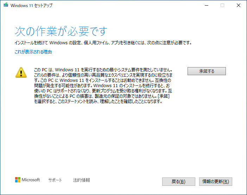Image resolution: width=247 pixels, height=195 pixels.
Task: Open the これが表示される理由 link
Action: tap(33, 52)
